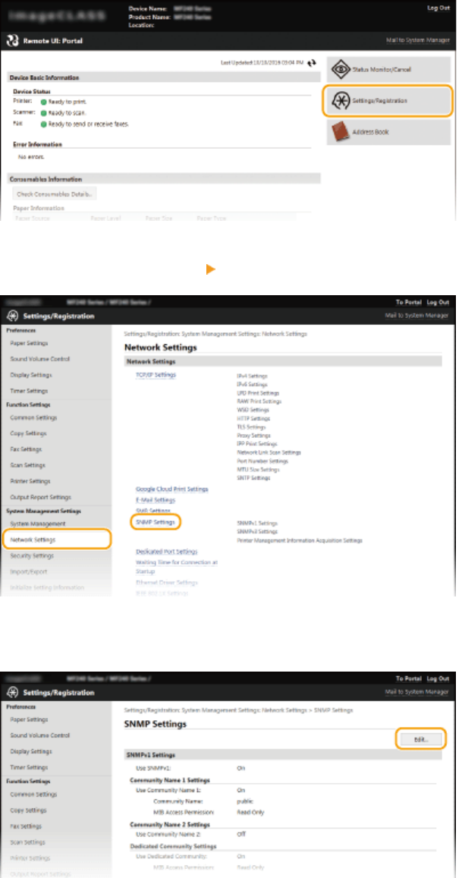Click the refresh icon beside Last Updated
The height and width of the screenshot is (878, 462).
pos(312,63)
